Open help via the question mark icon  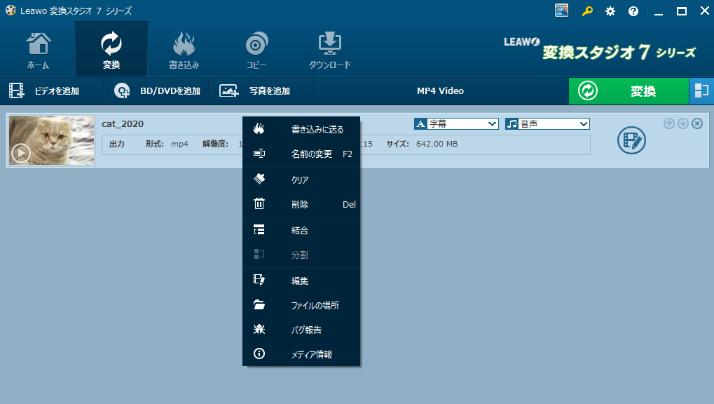[633, 11]
